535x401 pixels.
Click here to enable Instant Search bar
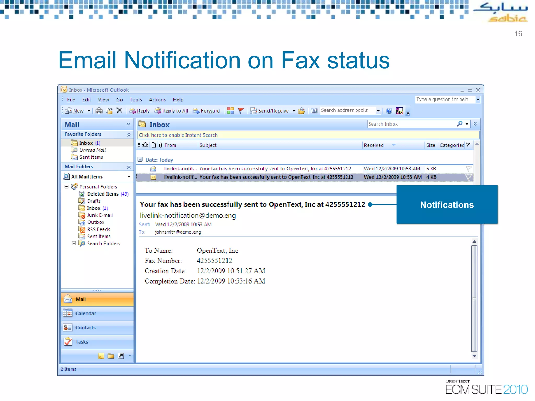308,135
